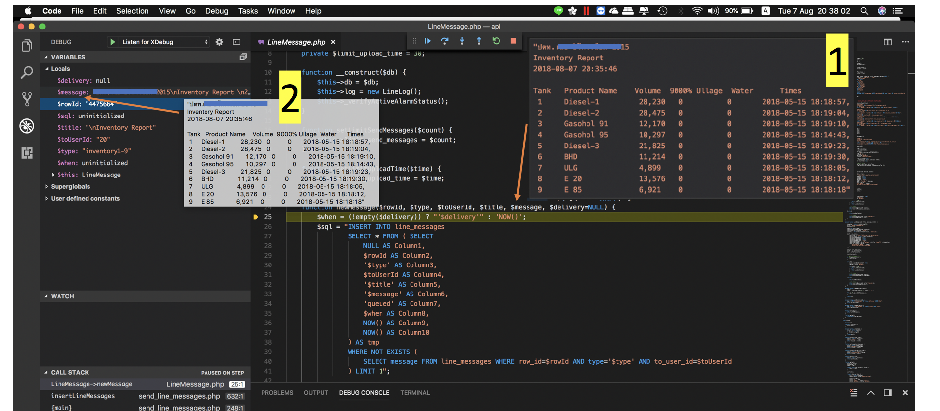The image size is (940, 411).
Task: Click line number 34 in the gutter
Action: coord(268,304)
